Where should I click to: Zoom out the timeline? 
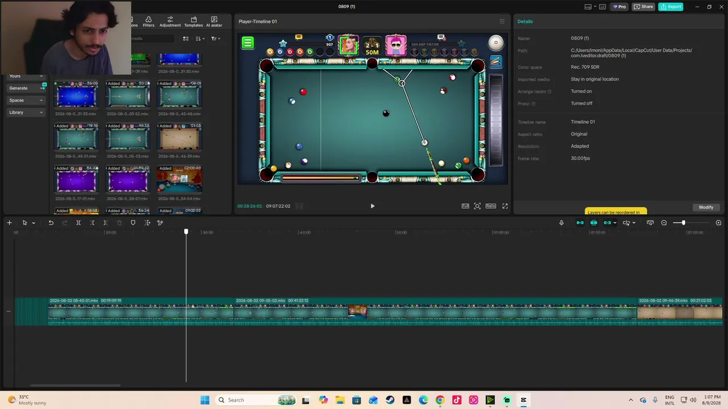(x=664, y=223)
